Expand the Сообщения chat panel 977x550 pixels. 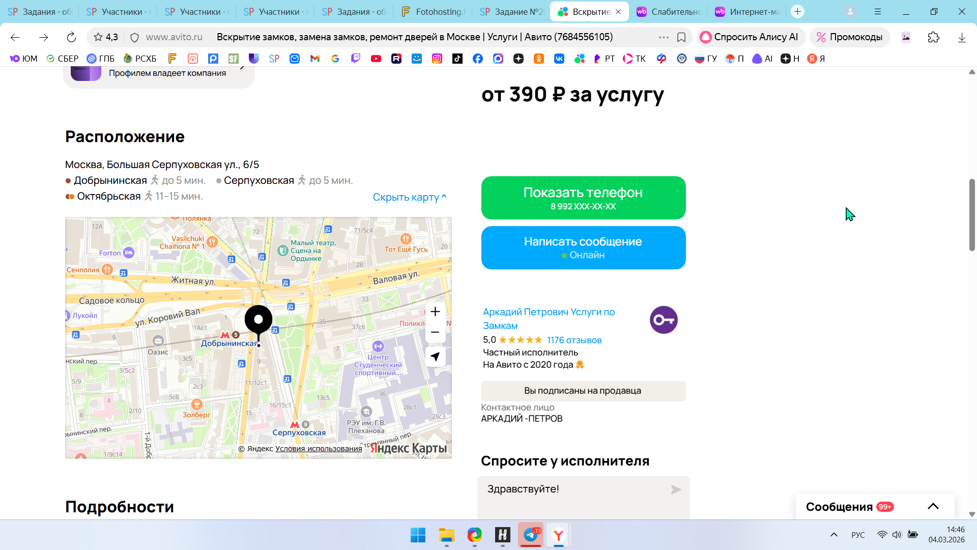click(933, 506)
